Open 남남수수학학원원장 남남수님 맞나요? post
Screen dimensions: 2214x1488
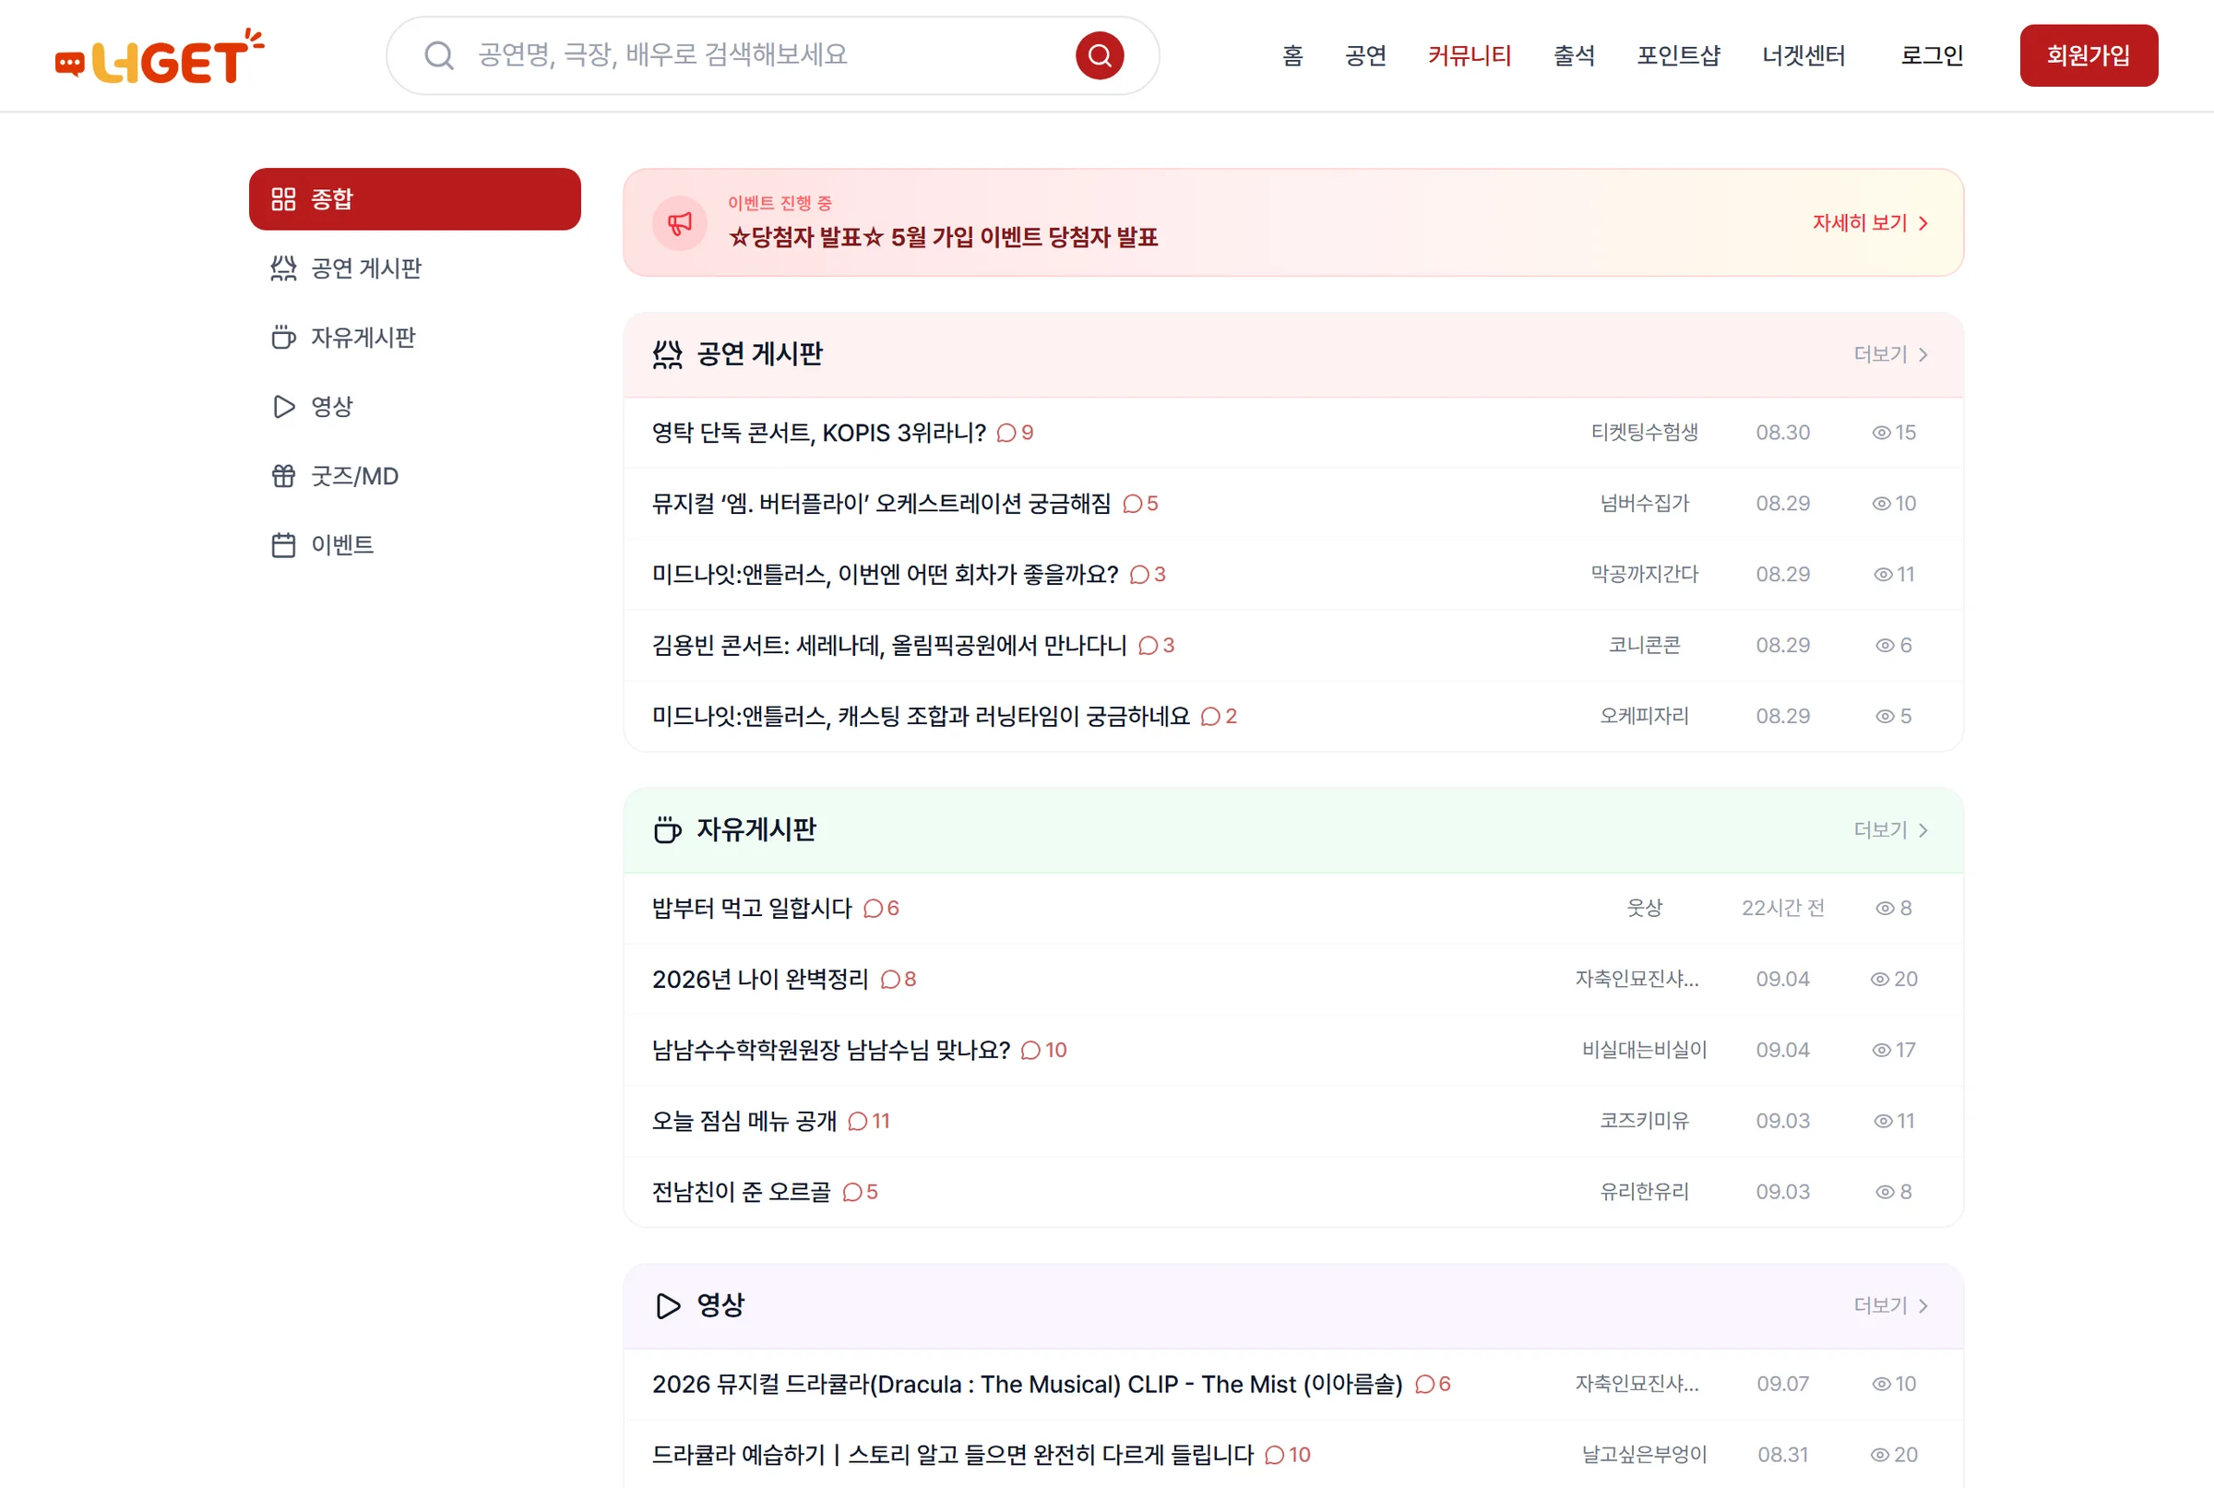830,1050
